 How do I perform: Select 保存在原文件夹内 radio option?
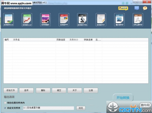pyautogui.click(x=5, y=103)
